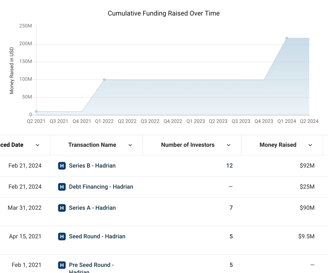Expand Money Raised column sort chevron
This screenshot has height=273, width=328.
coord(310,145)
